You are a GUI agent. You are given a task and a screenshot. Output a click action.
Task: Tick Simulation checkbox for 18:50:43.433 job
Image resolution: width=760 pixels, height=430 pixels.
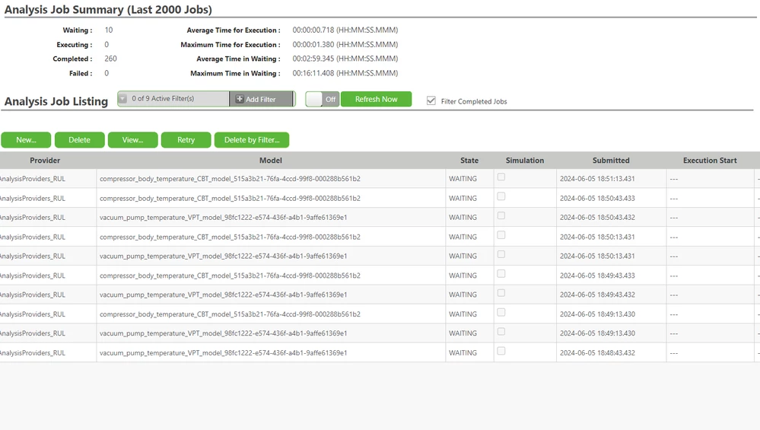click(x=501, y=196)
